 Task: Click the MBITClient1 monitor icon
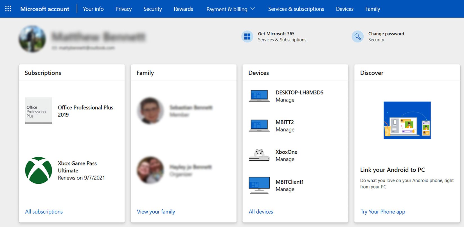pyautogui.click(x=259, y=185)
